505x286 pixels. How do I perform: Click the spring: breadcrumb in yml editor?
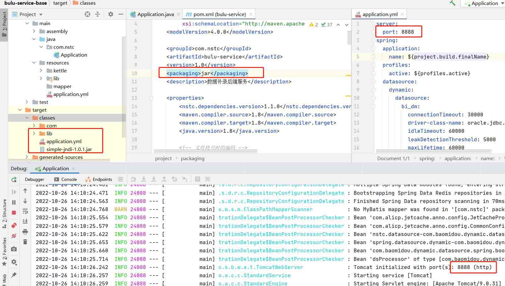pos(427,158)
